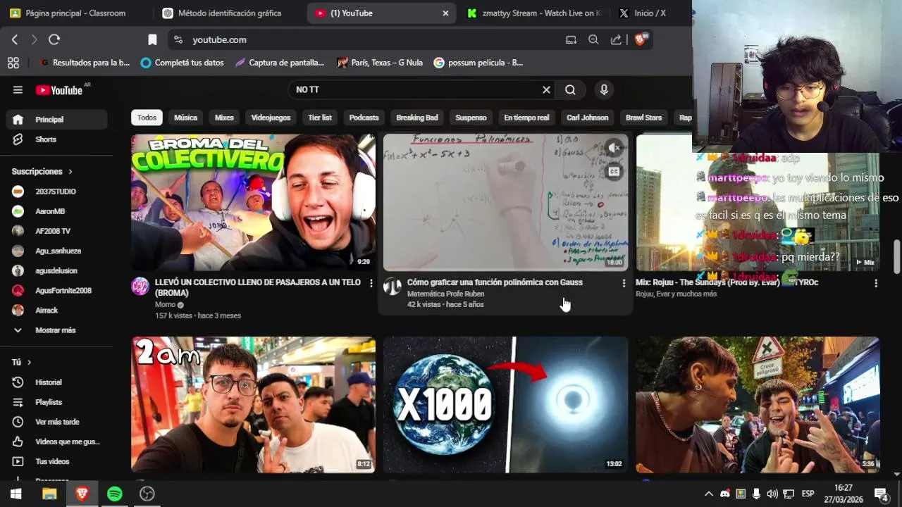Open Principal in the sidebar
The image size is (902, 507).
point(56,120)
